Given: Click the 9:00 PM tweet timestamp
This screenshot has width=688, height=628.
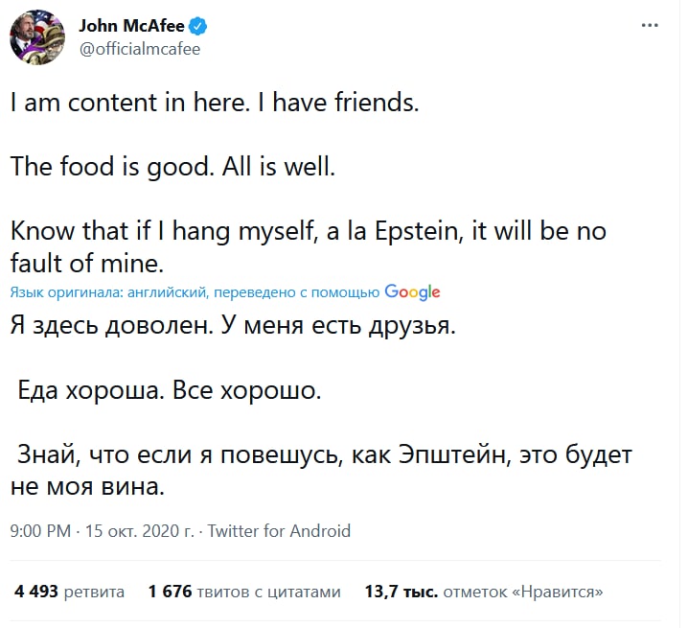Looking at the screenshot, I should pyautogui.click(x=40, y=530).
